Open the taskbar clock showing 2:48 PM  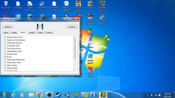point(167,95)
